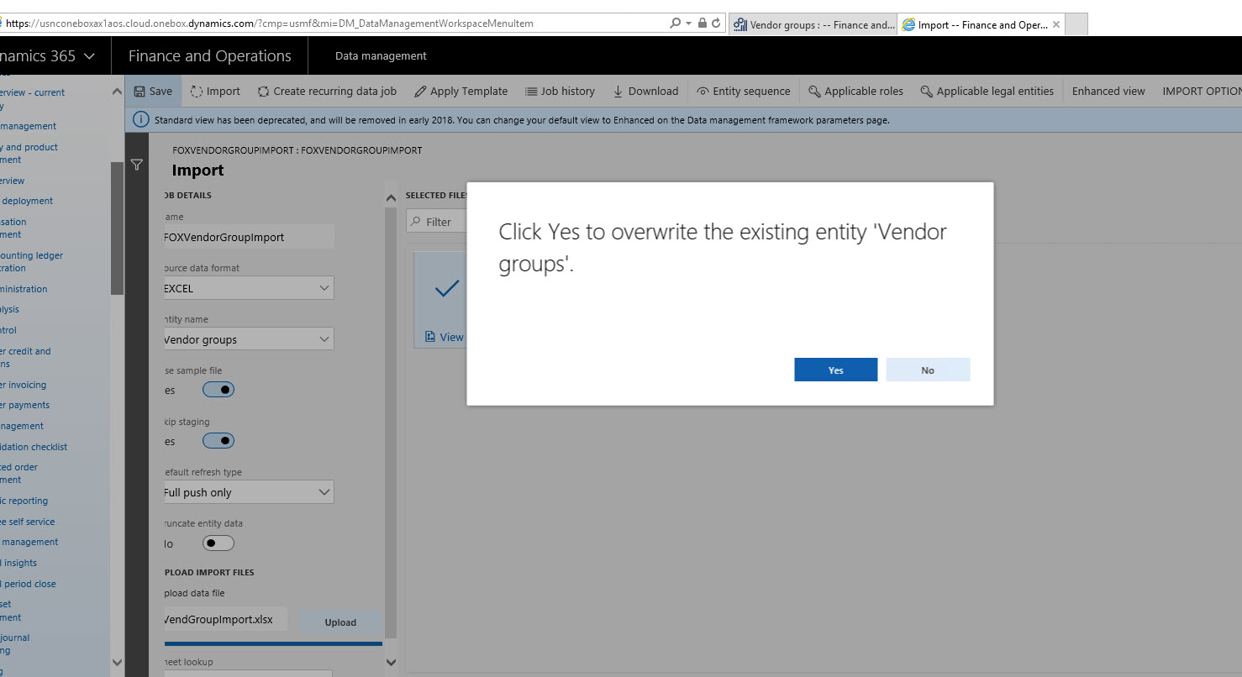
Task: Open the Data management menu item
Action: tap(380, 55)
